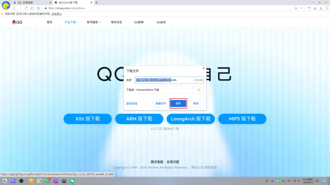Click the browser back arrow
This screenshot has height=185, width=330.
tap(14, 8)
